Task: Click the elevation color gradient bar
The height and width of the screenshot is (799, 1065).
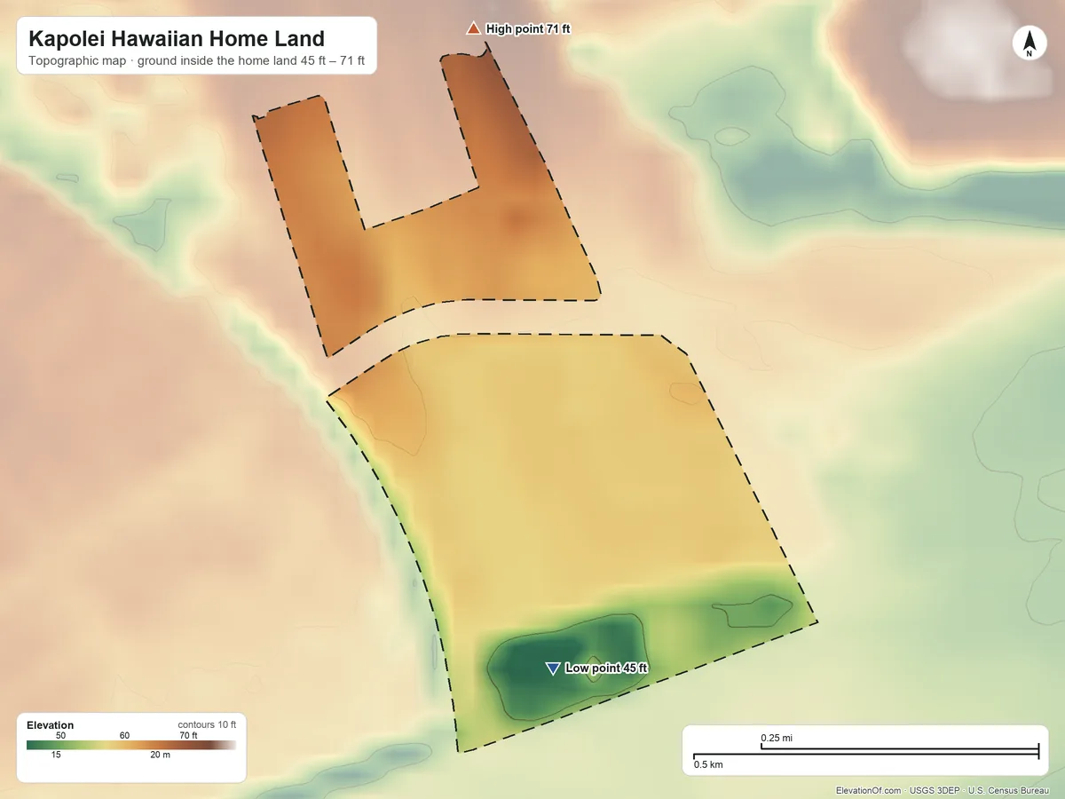Action: [x=131, y=746]
